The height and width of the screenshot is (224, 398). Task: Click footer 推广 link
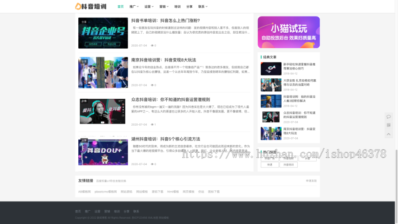click(x=88, y=211)
